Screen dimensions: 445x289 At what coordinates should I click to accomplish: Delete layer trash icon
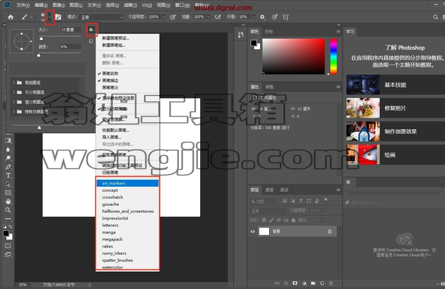coord(331,283)
